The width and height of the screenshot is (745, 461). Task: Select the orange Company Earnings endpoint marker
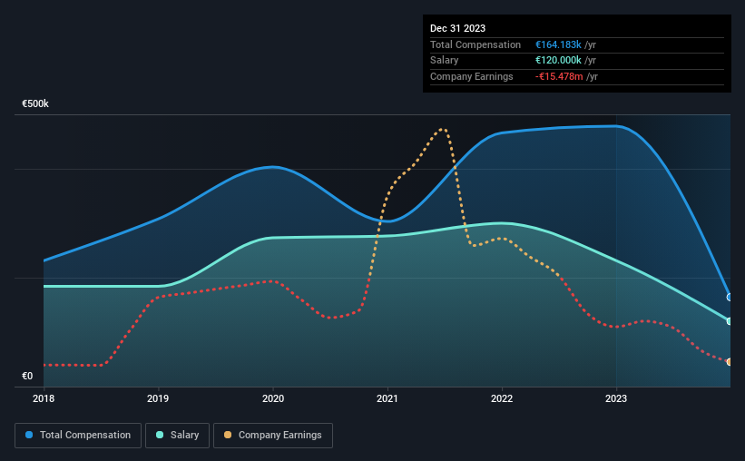730,362
